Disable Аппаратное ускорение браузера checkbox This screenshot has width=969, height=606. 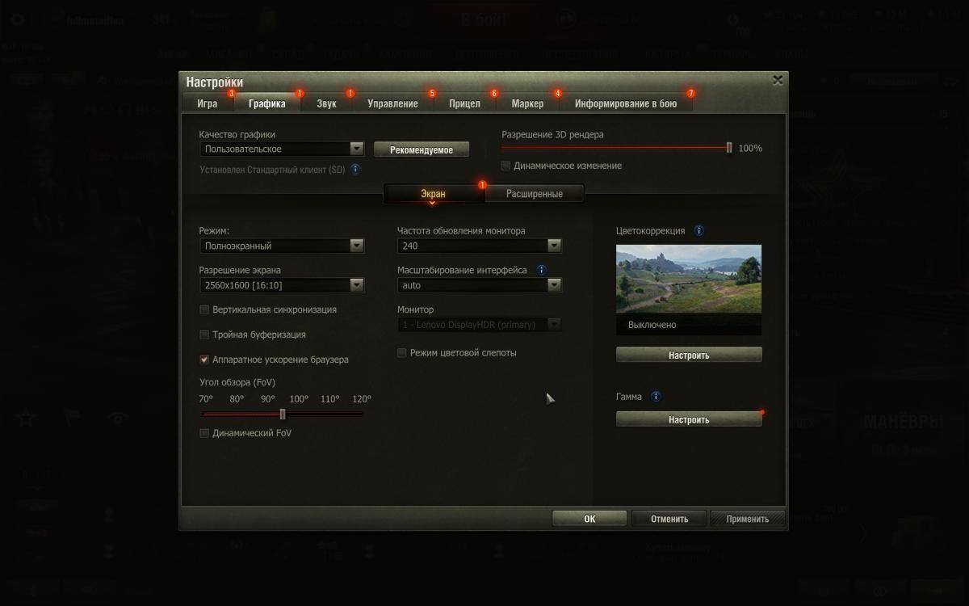204,360
